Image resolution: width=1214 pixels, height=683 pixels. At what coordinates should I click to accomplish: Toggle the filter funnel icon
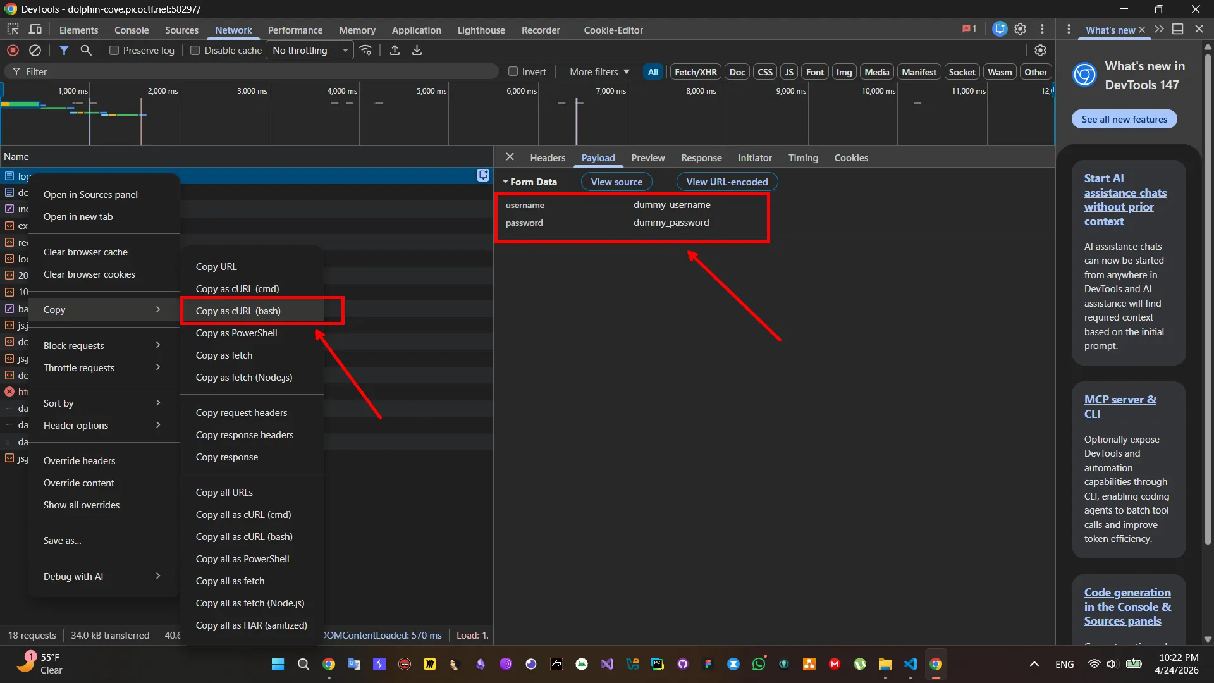[x=64, y=50]
